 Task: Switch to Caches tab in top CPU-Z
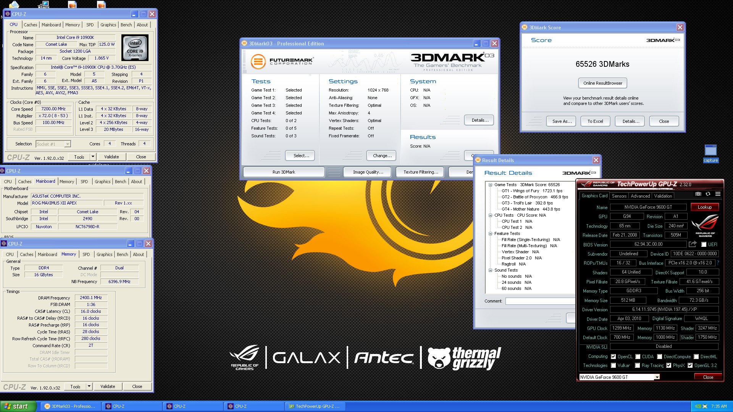[30, 25]
